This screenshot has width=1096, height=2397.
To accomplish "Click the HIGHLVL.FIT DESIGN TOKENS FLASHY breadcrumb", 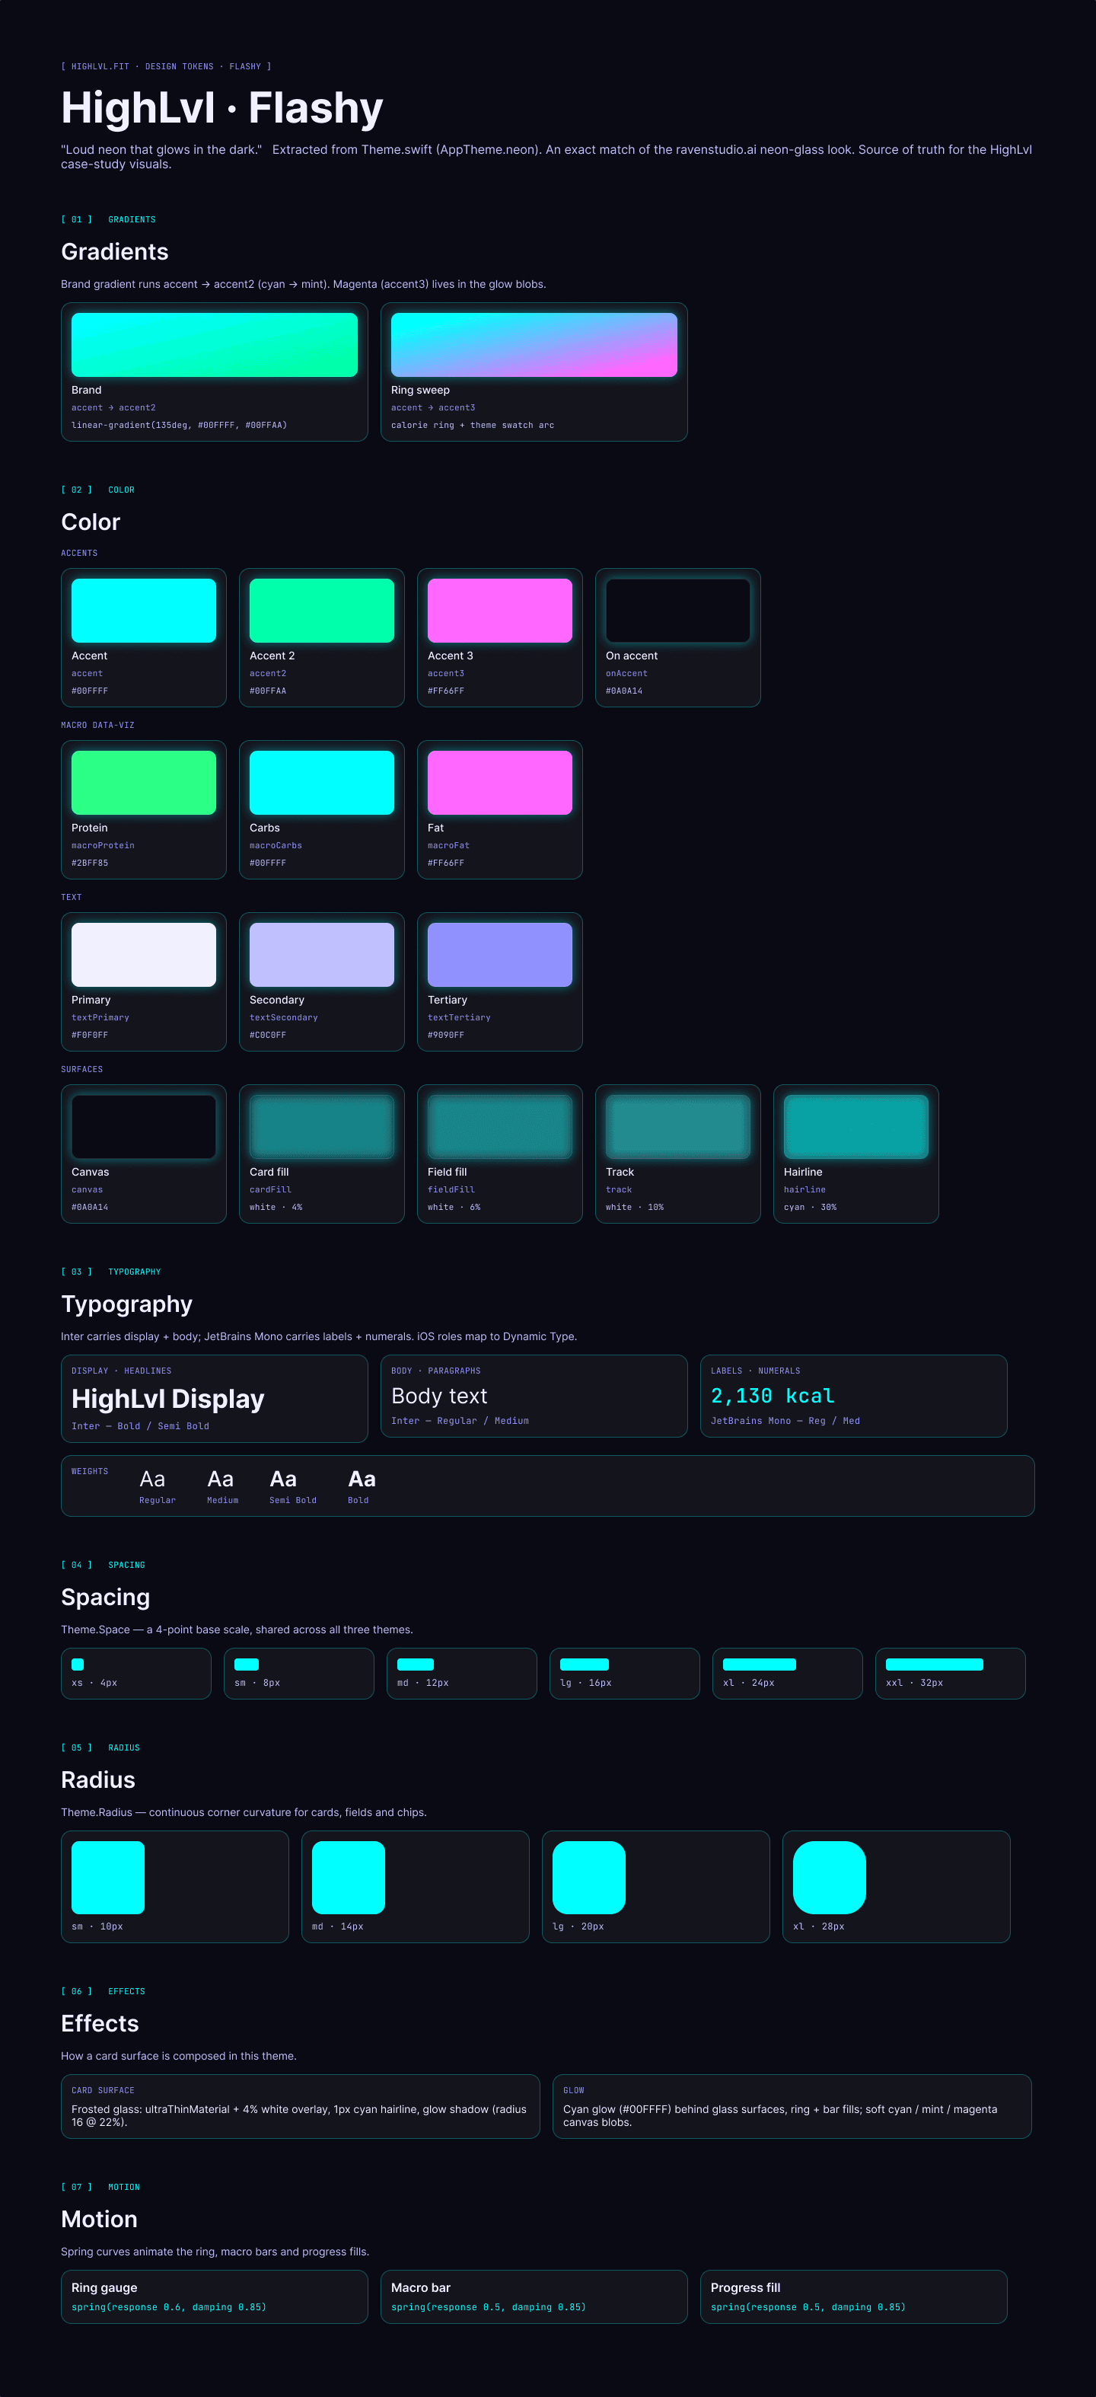I will point(167,67).
